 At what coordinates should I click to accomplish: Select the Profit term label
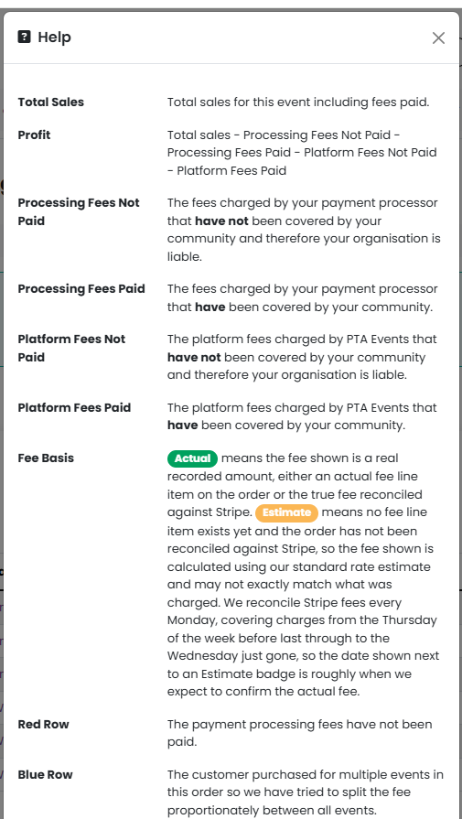coord(34,135)
